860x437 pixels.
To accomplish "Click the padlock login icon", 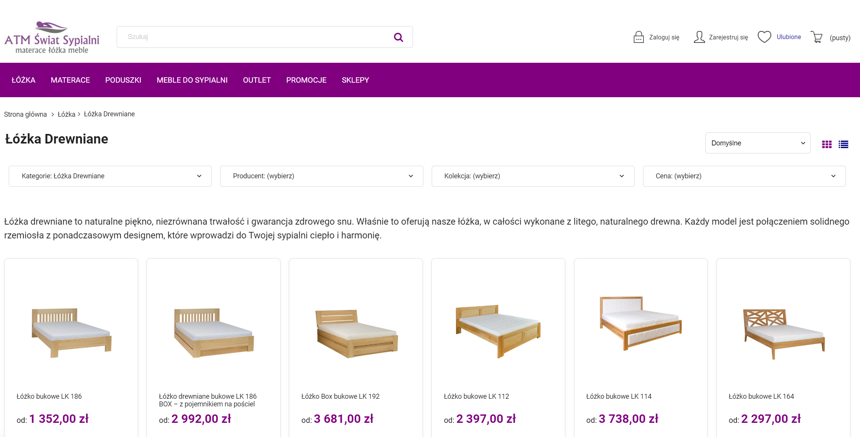I will point(638,36).
